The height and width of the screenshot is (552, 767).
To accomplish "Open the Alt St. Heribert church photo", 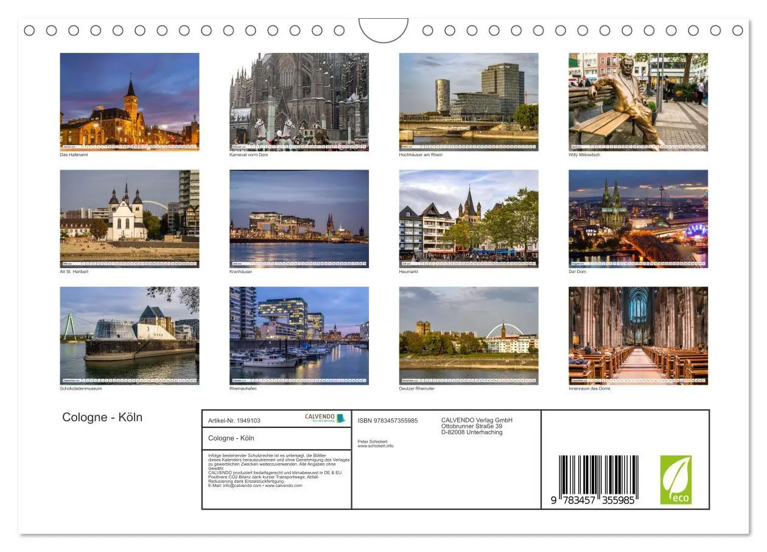I will coord(130,219).
